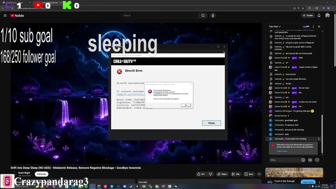
Task: Share the video
Action: (x=222, y=174)
